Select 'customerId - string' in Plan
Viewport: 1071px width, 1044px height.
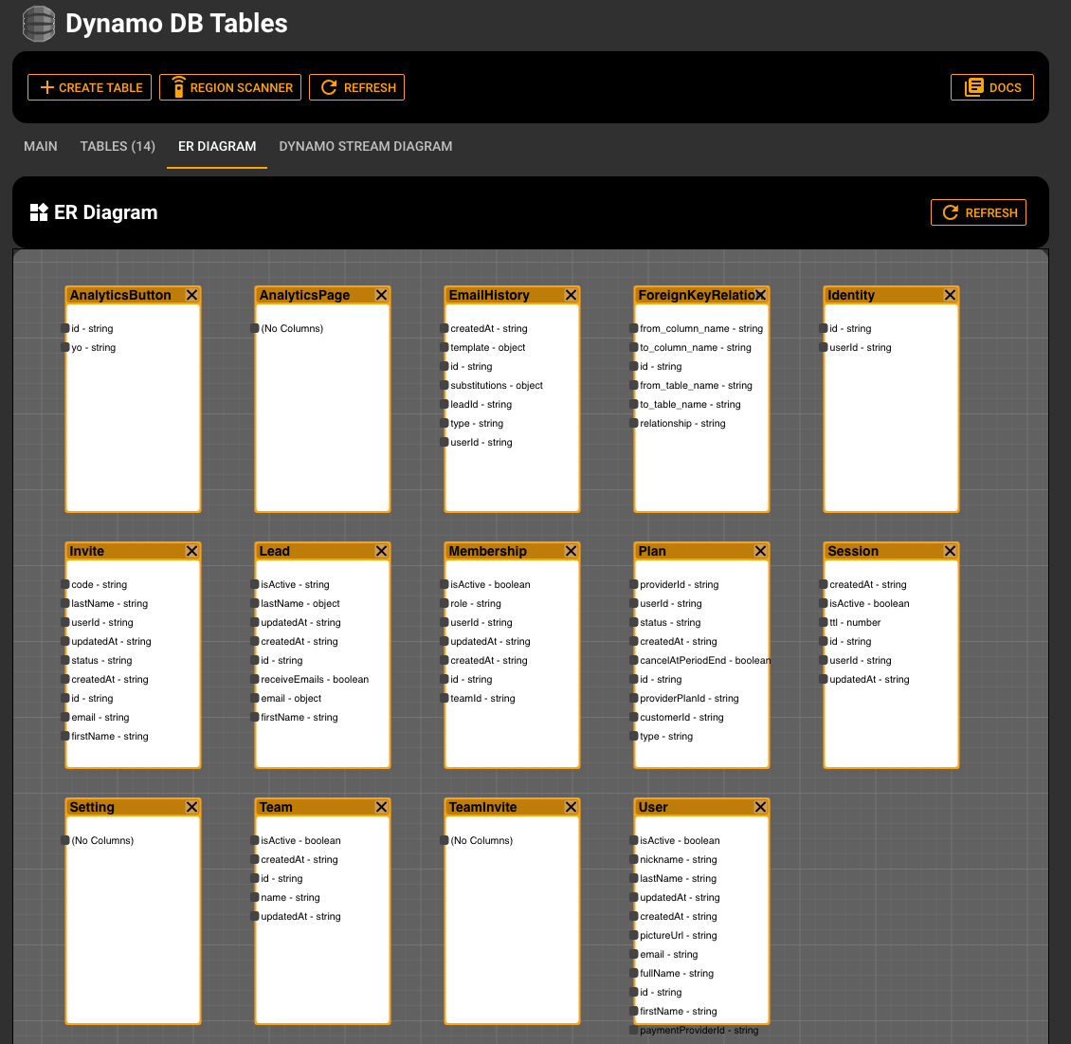[x=681, y=718]
